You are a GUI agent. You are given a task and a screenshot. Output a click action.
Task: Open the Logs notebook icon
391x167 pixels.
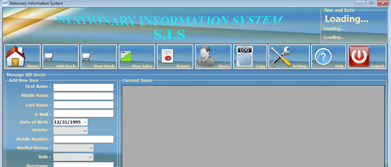tap(244, 57)
